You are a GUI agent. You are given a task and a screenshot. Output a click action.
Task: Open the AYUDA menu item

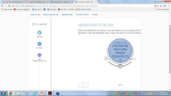coord(95,15)
